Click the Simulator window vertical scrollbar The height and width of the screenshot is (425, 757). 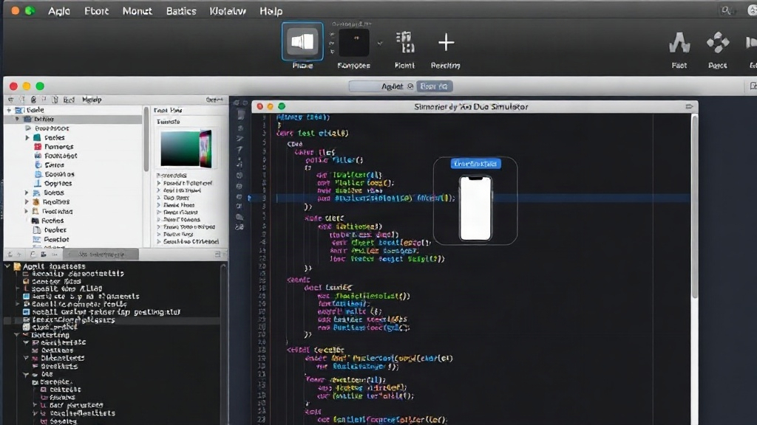pyautogui.click(x=694, y=207)
